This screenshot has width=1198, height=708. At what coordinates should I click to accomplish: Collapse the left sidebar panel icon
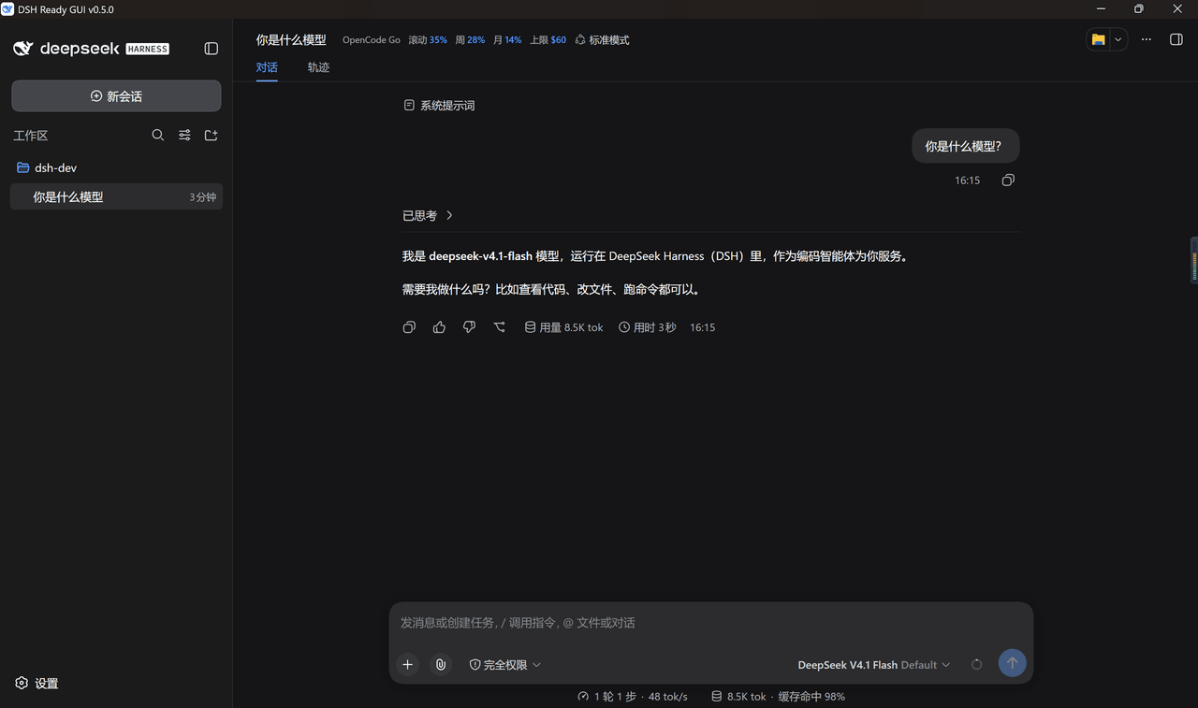pyautogui.click(x=212, y=49)
